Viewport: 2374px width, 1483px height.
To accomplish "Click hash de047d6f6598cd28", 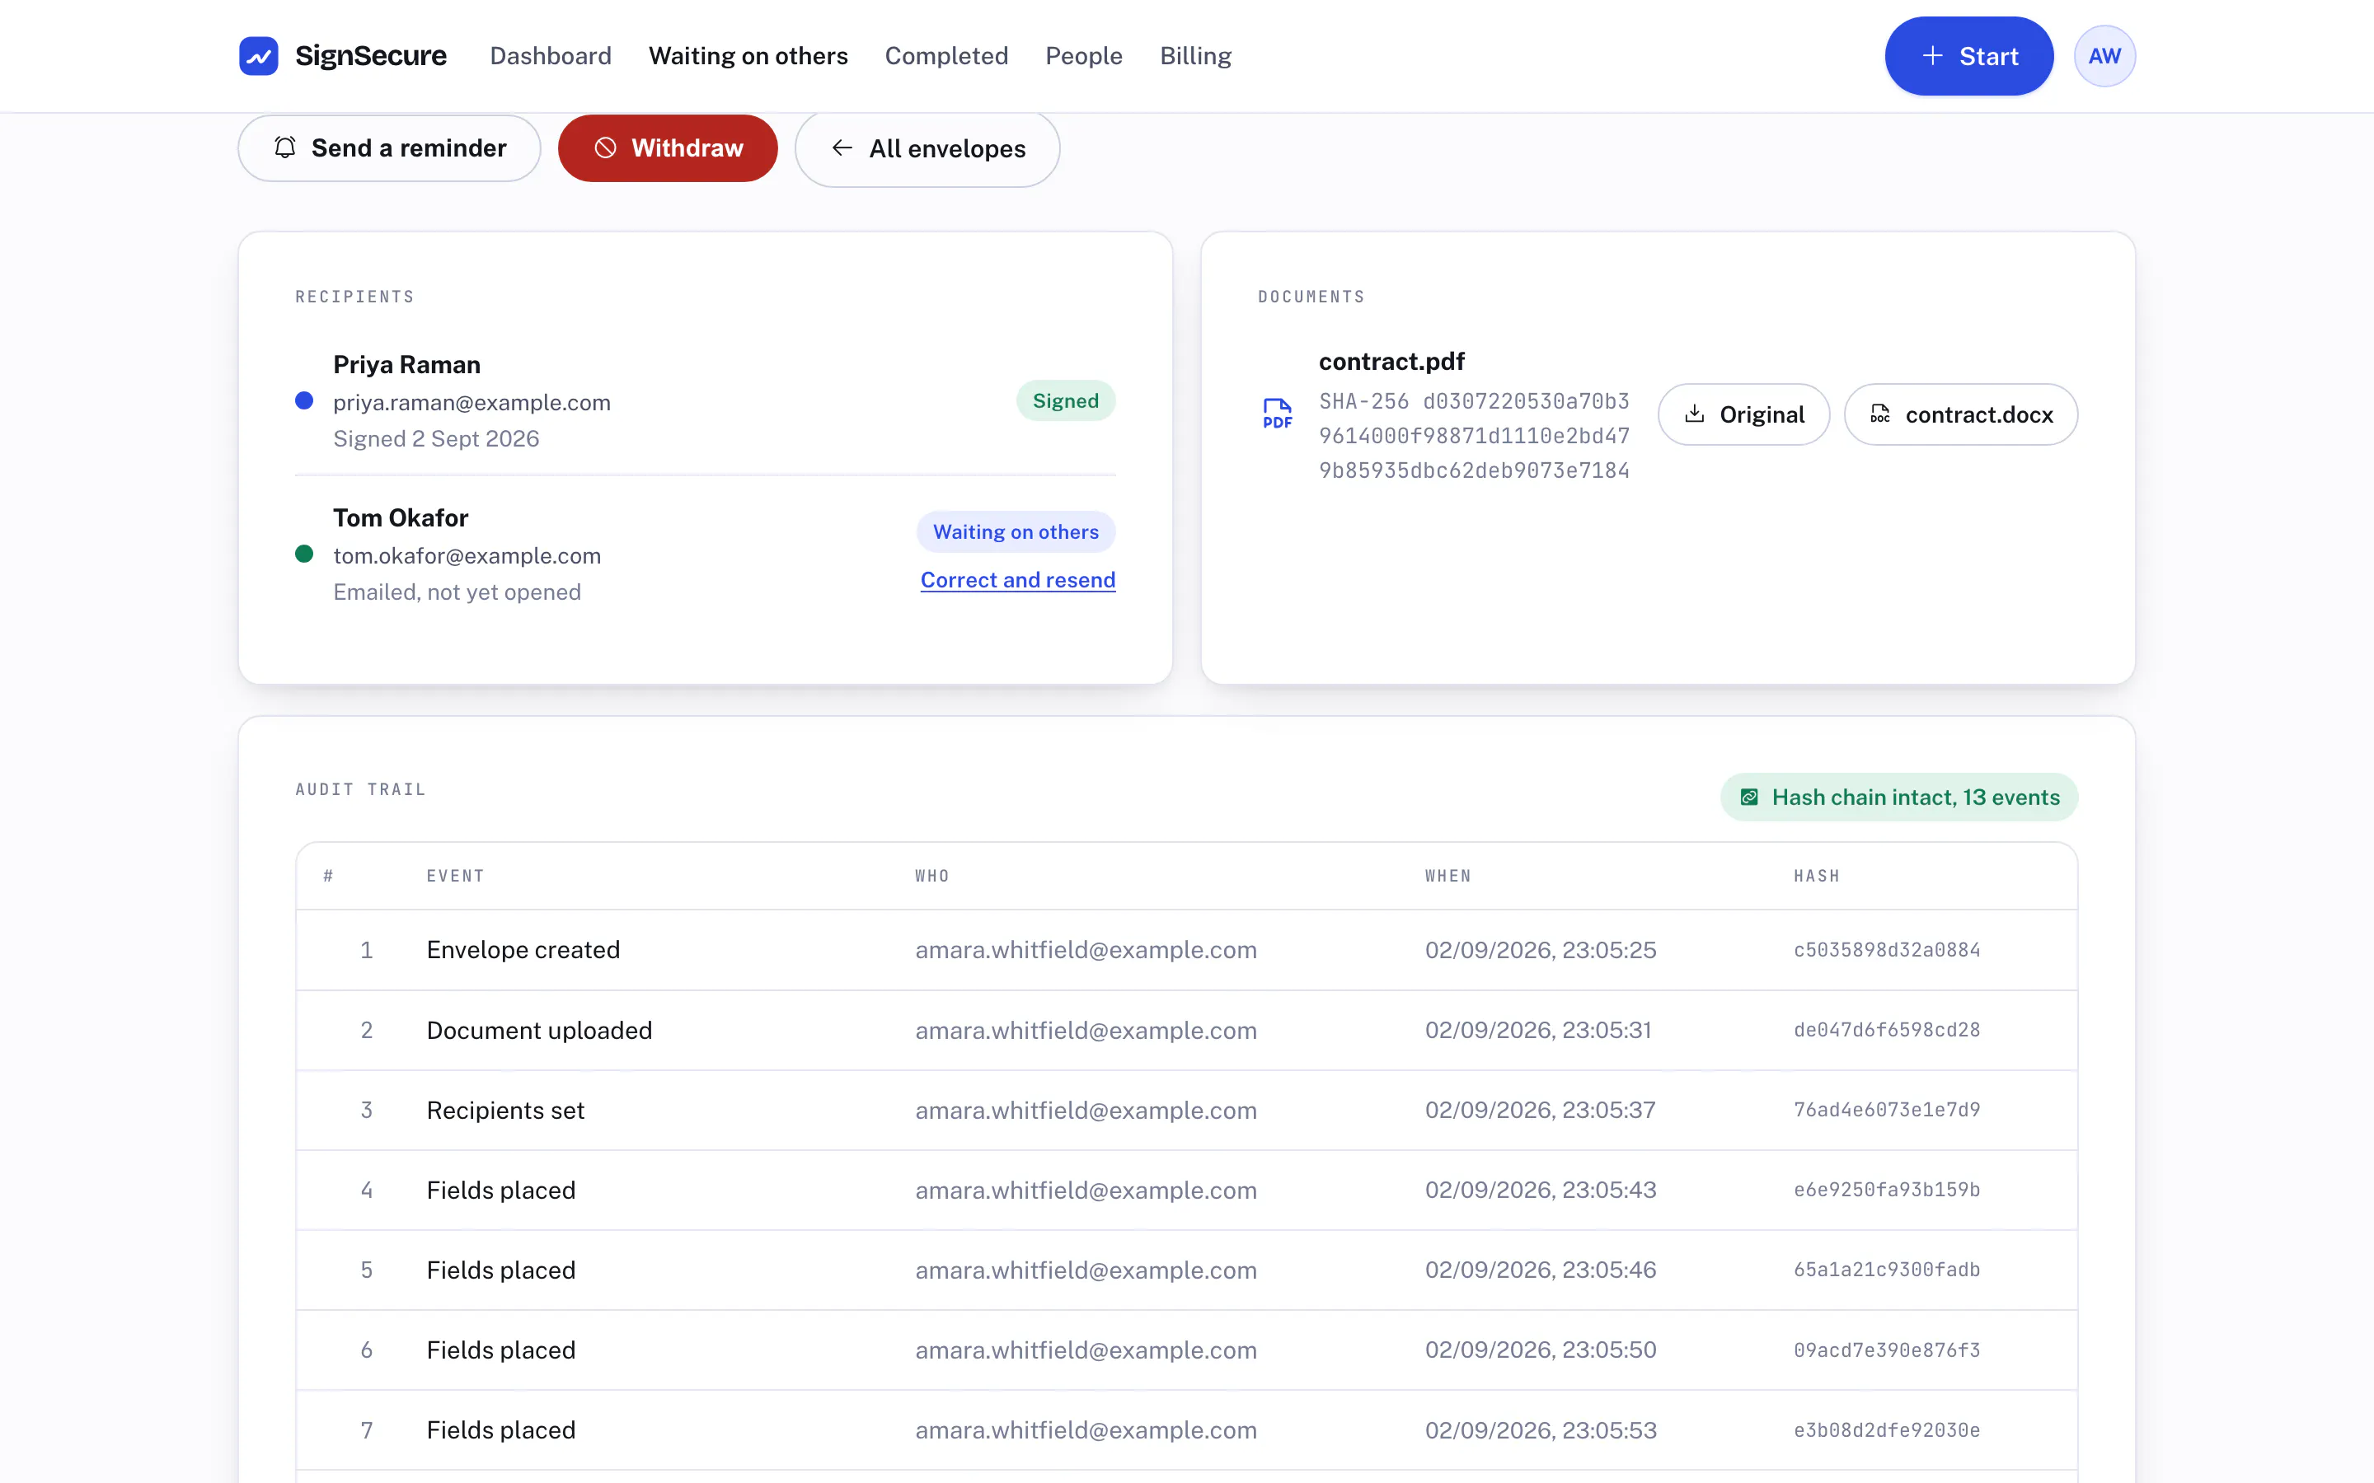I will 1888,1030.
